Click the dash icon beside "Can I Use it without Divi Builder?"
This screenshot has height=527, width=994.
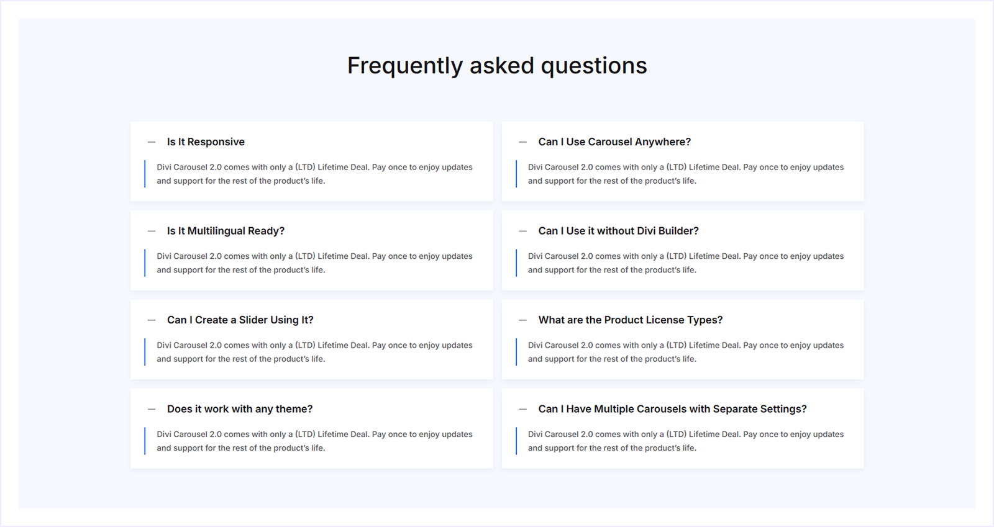click(x=521, y=231)
